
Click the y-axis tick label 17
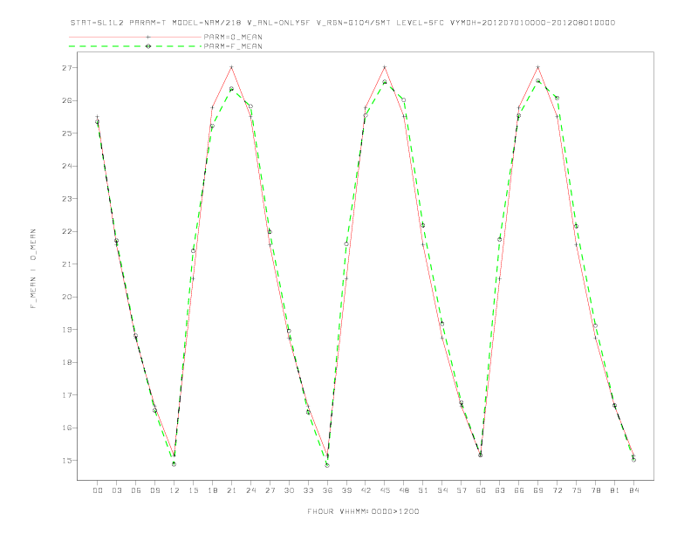[x=66, y=394]
